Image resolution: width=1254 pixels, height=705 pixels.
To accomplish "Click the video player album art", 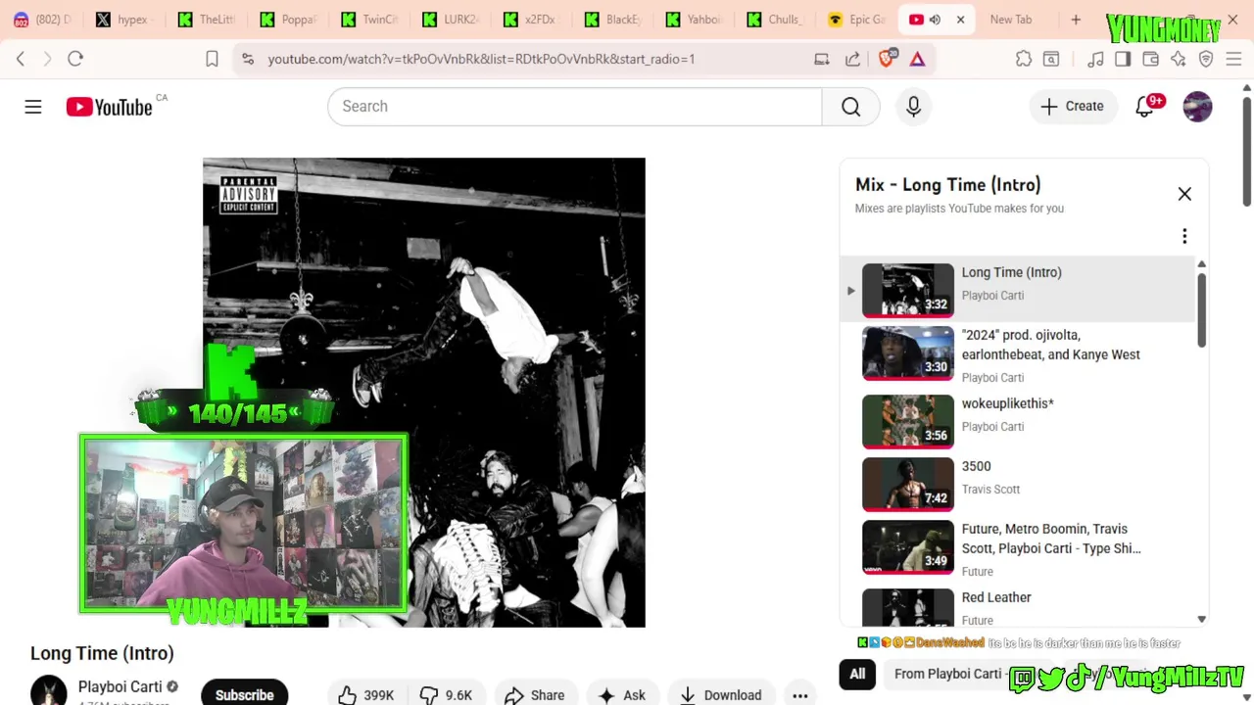I will pos(423,392).
